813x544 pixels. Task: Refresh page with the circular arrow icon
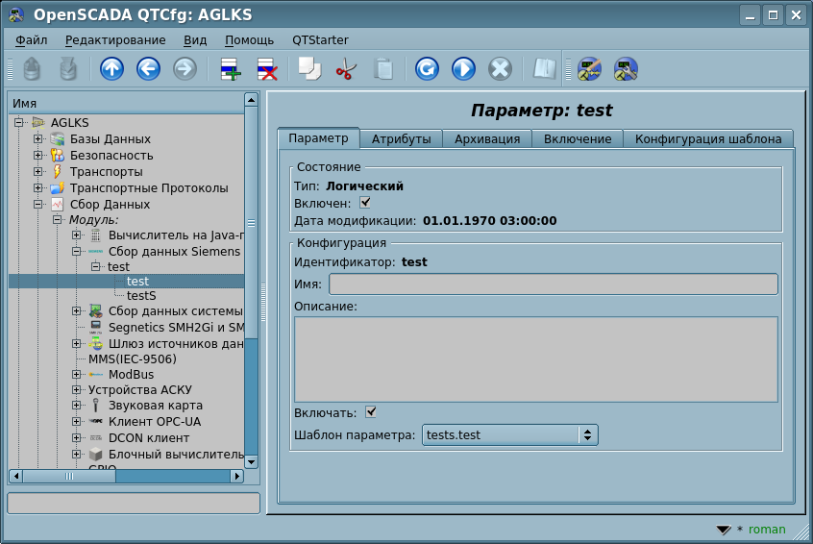coord(427,69)
